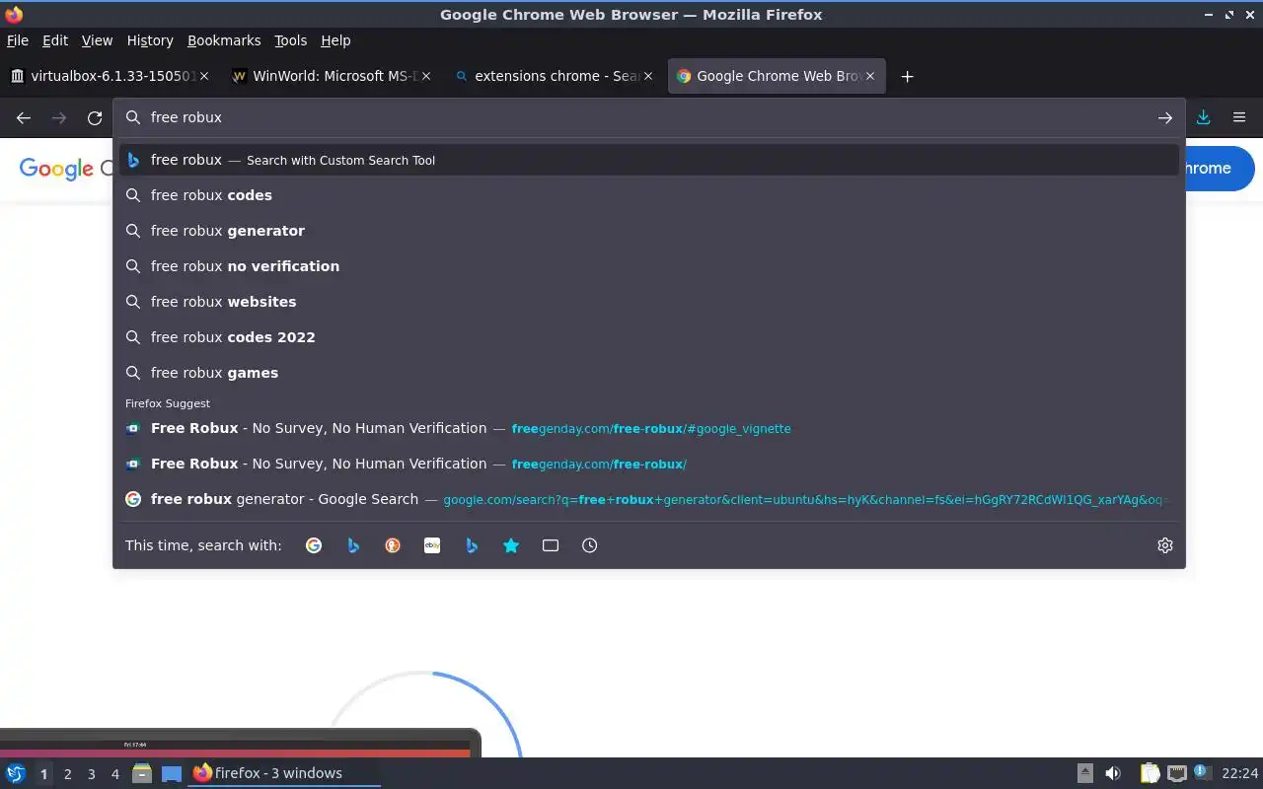The height and width of the screenshot is (789, 1263).
Task: Close the extensions chrome search tab
Action: click(x=648, y=76)
